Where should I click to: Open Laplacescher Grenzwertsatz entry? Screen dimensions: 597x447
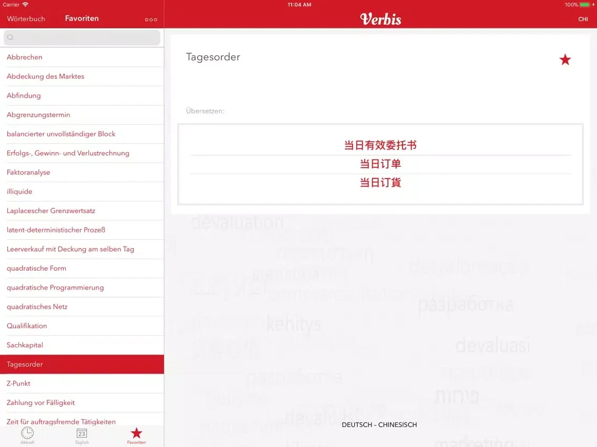tap(82, 210)
